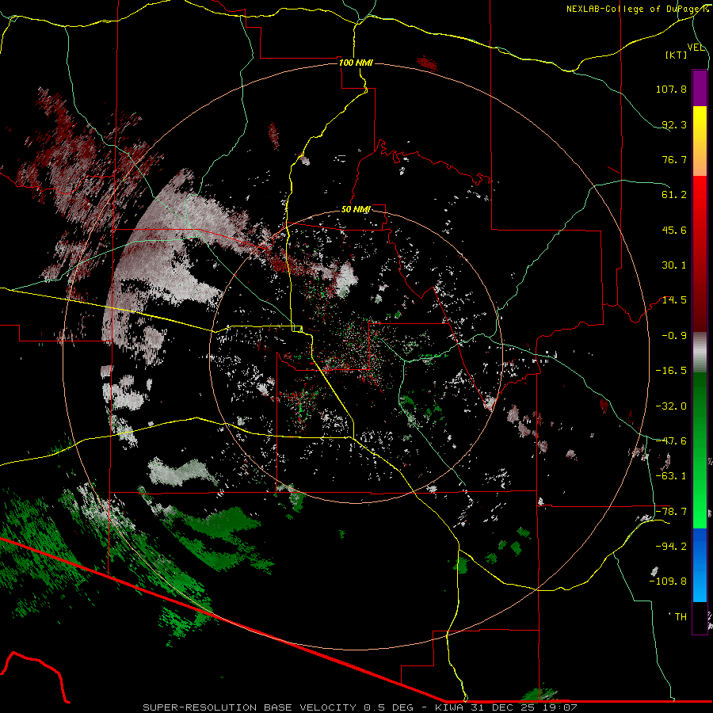Screen dimensions: 713x713
Task: Click the blue segment of the velocity color bar
Action: coord(700,565)
